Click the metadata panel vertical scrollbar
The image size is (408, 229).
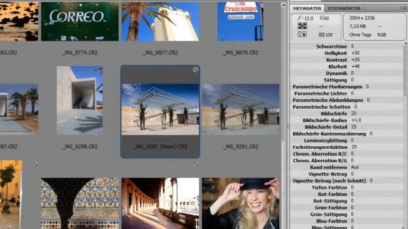pyautogui.click(x=405, y=70)
